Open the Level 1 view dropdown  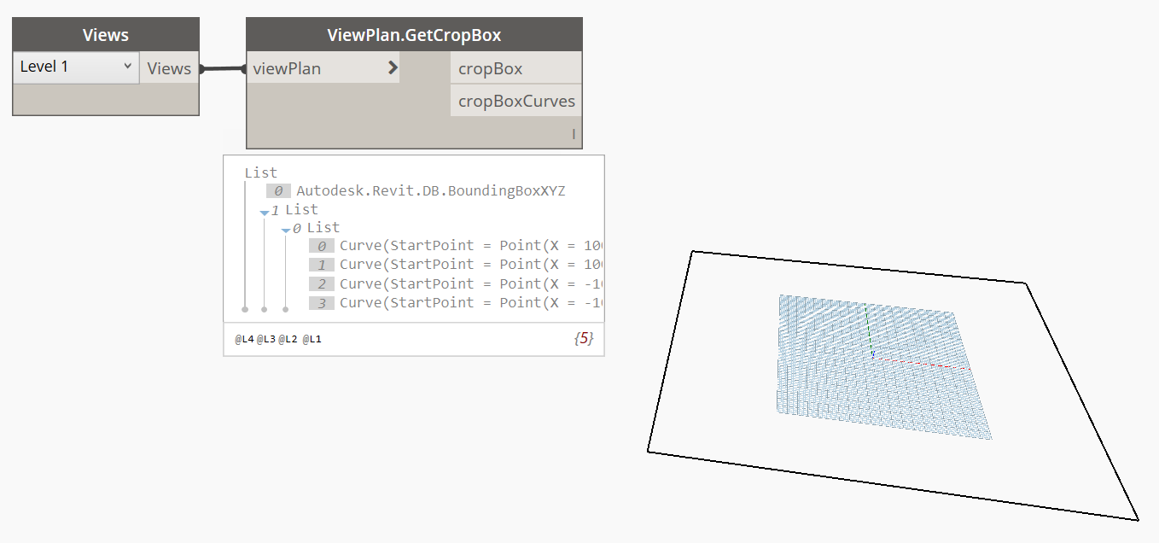tap(76, 67)
